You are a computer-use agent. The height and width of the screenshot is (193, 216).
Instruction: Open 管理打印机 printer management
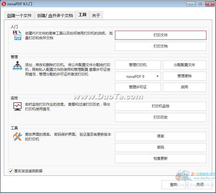[138, 65]
